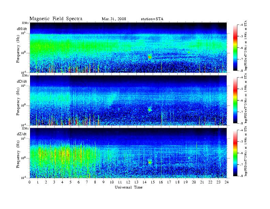Click the 'dZ/dt' panel label
The height and width of the screenshot is (209, 270).
(22, 134)
